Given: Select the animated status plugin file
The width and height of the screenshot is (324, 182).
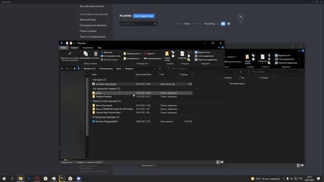Looking at the screenshot, I should tap(142, 84).
